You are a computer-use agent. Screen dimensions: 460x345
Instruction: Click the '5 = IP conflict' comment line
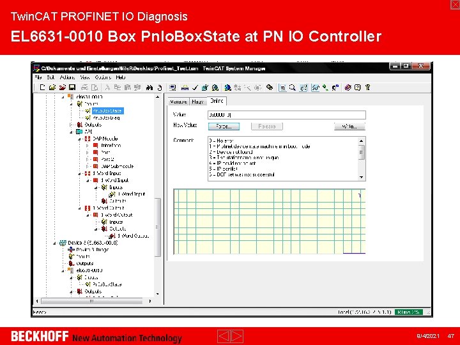coord(223,169)
